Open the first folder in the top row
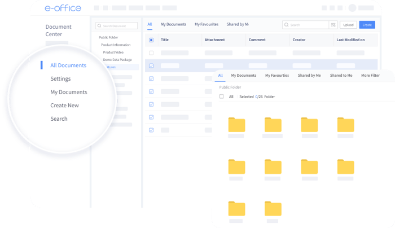The image size is (395, 228). (x=236, y=124)
